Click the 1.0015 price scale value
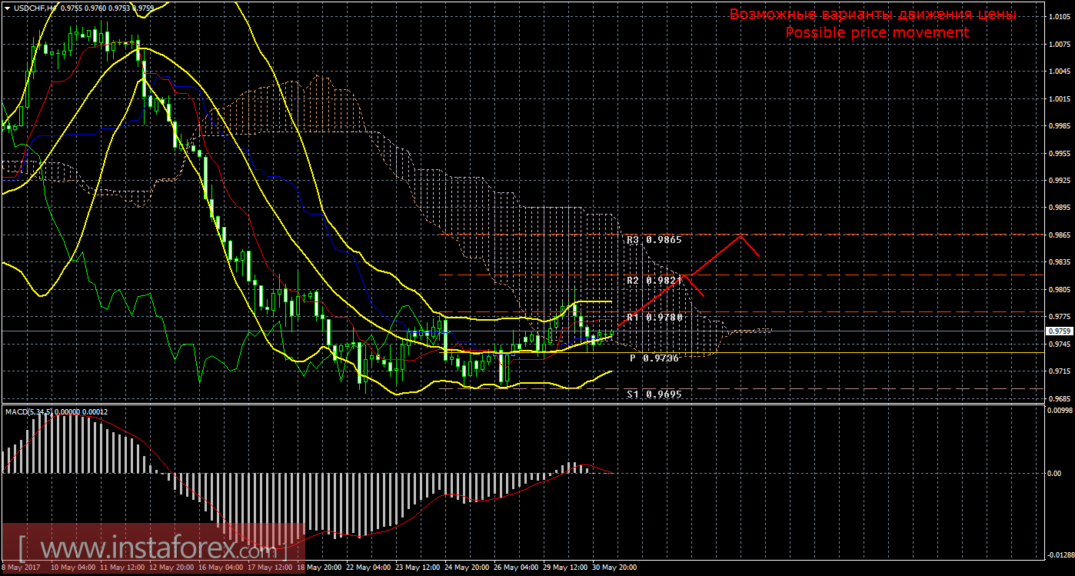This screenshot has width=1075, height=576. pos(1059,98)
